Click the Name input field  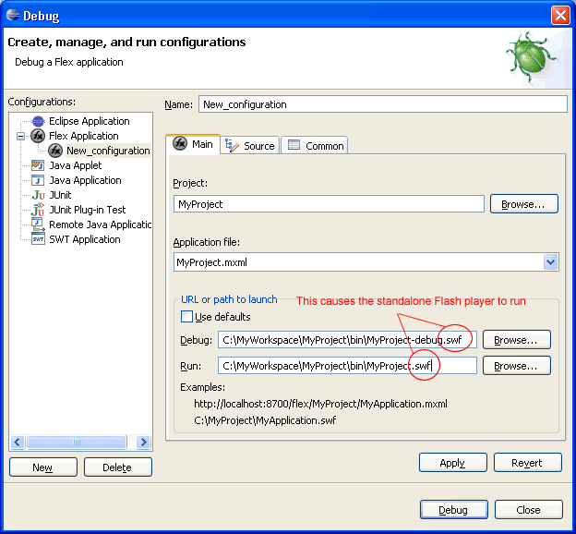tap(383, 104)
